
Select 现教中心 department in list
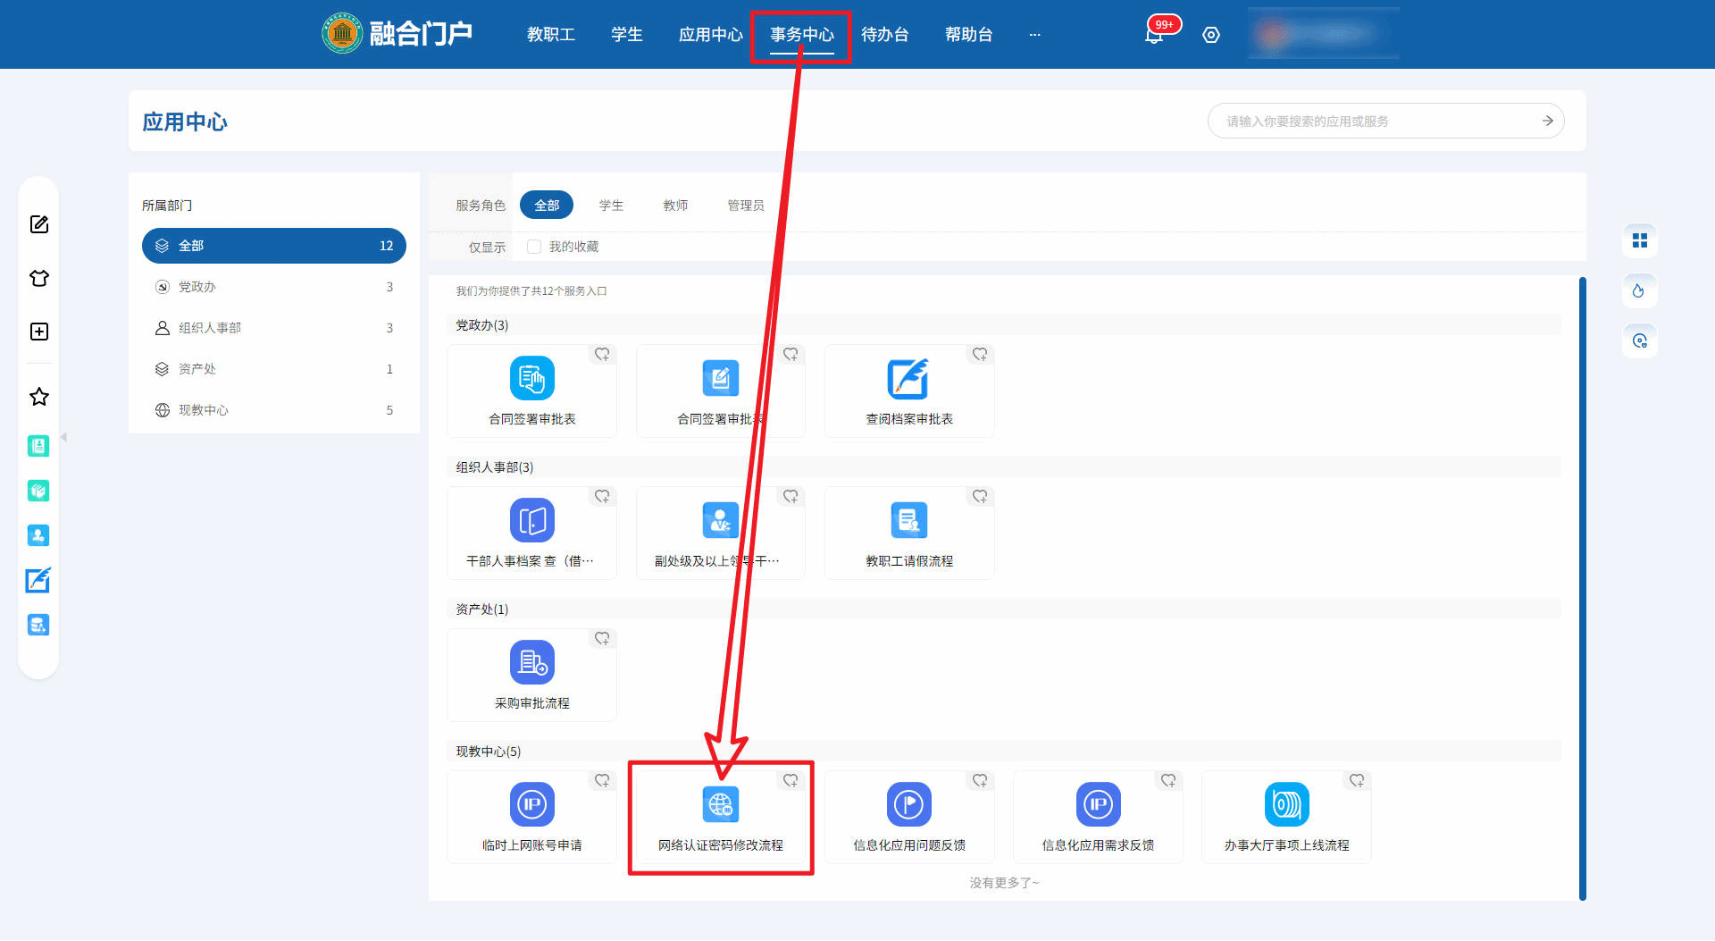point(204,410)
